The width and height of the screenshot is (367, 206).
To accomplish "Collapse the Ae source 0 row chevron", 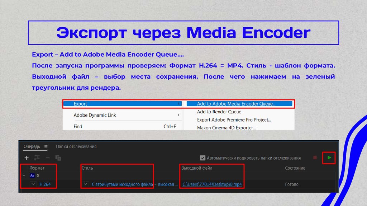I will click(x=24, y=175).
